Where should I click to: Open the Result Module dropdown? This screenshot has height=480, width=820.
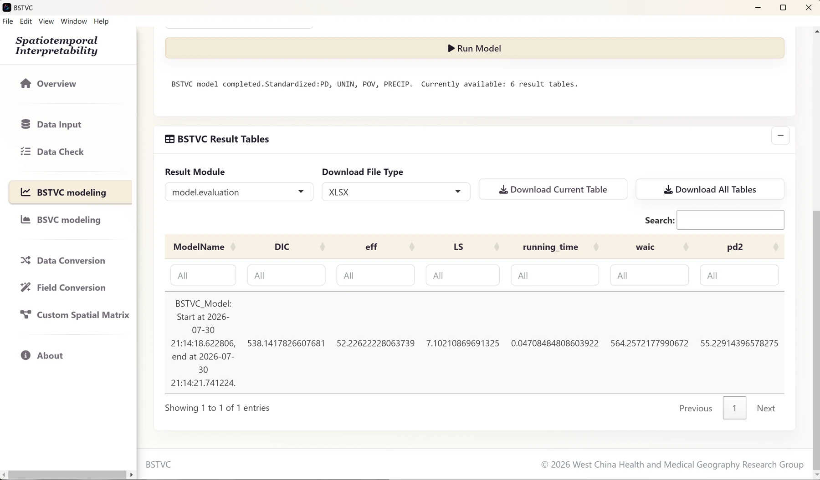(239, 192)
